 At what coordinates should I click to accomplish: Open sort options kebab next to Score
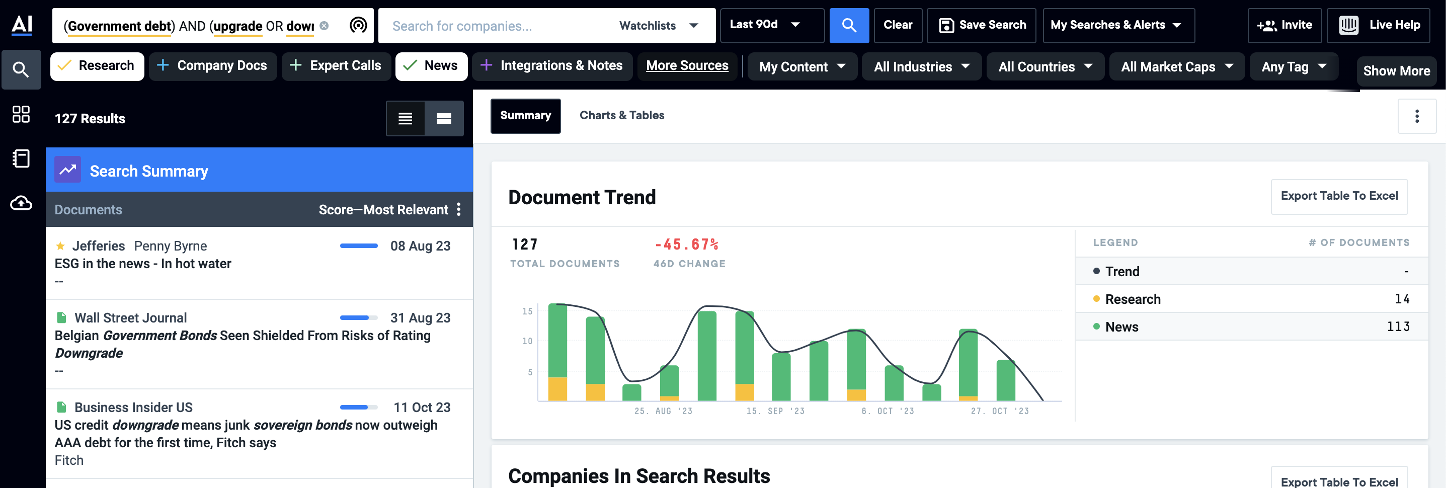[x=459, y=209]
